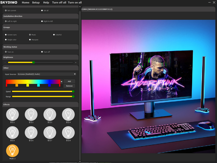Select the 音乐5 bulb effect
The height and width of the screenshot is (163, 217).
click(x=12, y=133)
